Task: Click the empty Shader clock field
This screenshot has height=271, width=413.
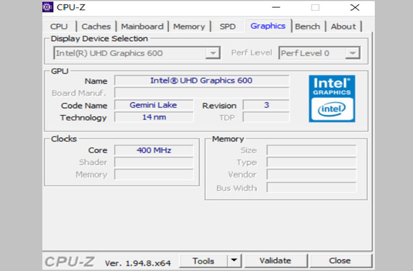Action: point(153,162)
